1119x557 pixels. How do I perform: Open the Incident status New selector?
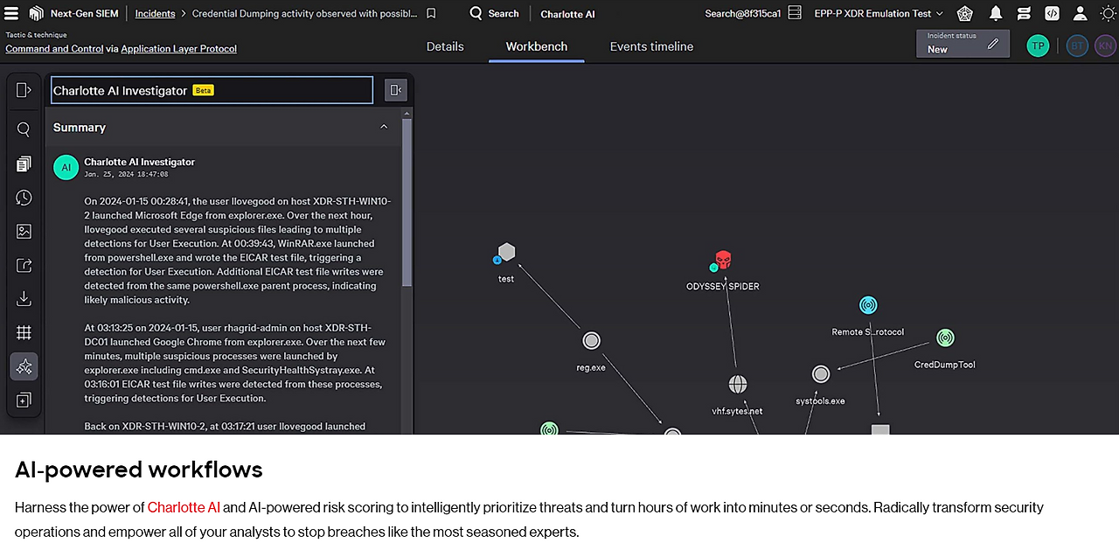963,44
